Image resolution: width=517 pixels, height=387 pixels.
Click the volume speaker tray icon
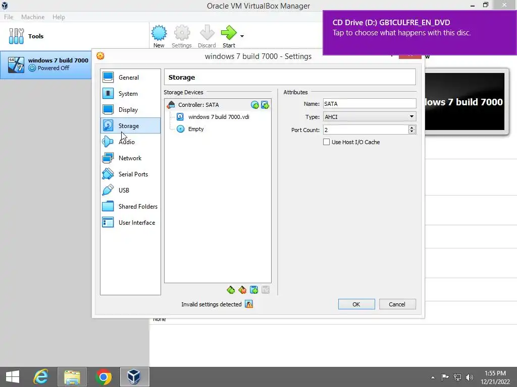tap(470, 377)
